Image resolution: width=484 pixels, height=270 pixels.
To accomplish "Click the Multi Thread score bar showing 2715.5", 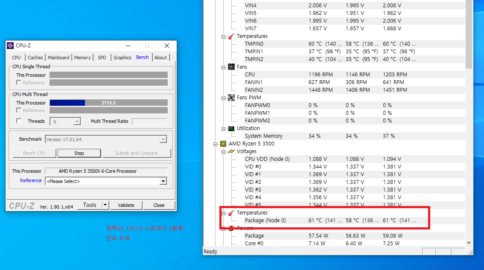I will pos(109,103).
